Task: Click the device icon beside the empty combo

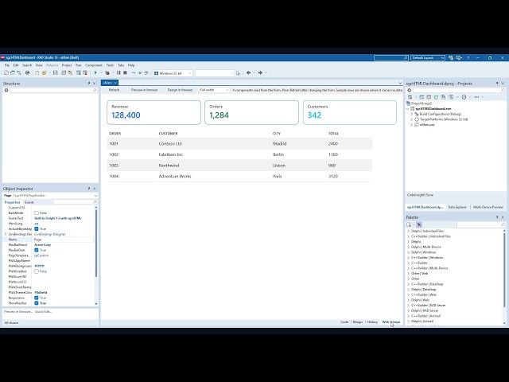Action: [x=239, y=73]
